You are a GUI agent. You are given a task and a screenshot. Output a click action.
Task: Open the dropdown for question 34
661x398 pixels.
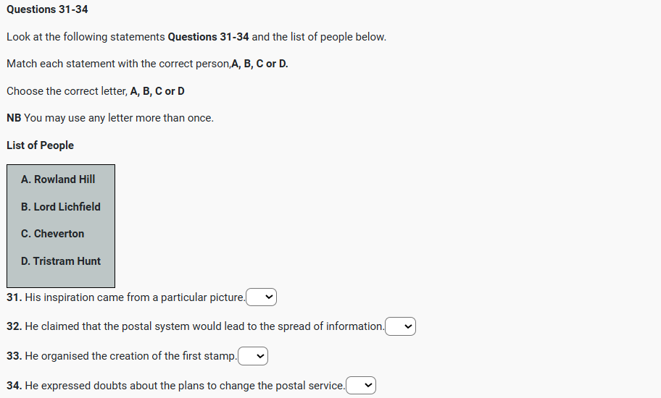(x=361, y=386)
